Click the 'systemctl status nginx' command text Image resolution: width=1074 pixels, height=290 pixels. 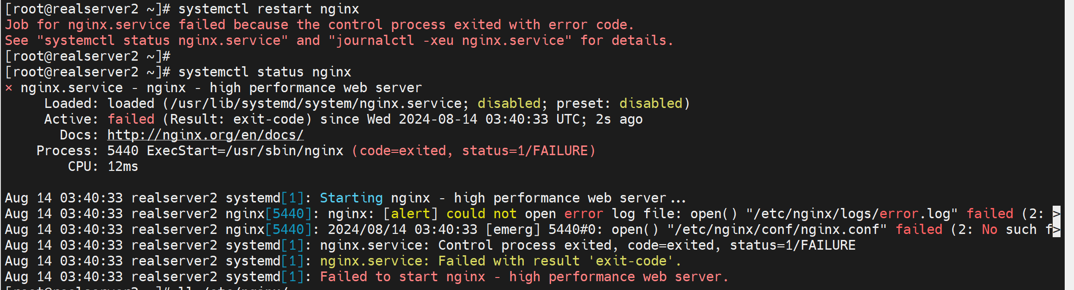click(x=264, y=72)
